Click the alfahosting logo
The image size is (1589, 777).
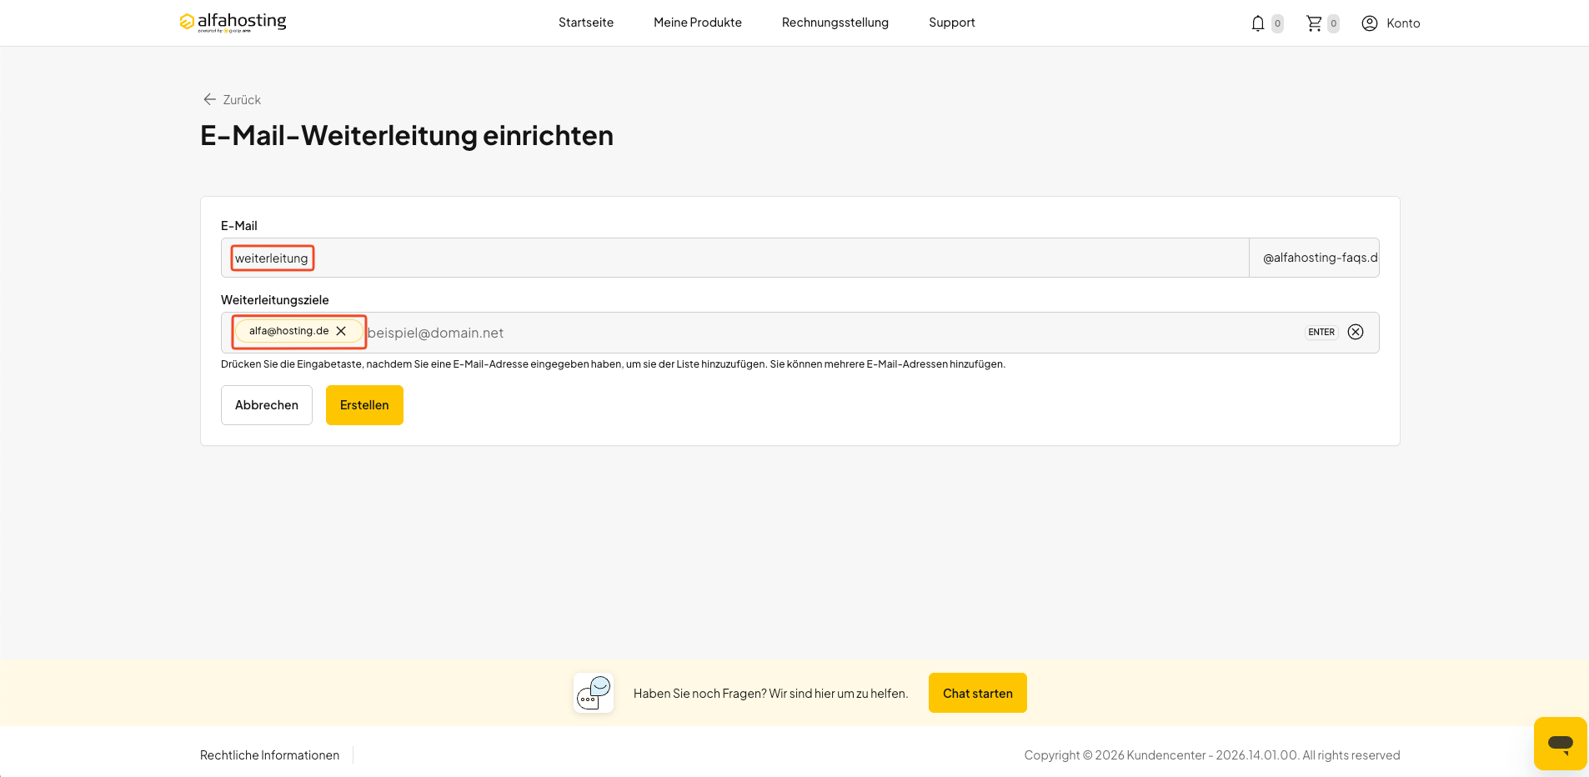(x=233, y=23)
